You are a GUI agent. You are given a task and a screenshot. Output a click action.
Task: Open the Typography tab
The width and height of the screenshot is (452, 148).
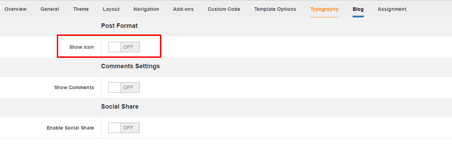[324, 9]
